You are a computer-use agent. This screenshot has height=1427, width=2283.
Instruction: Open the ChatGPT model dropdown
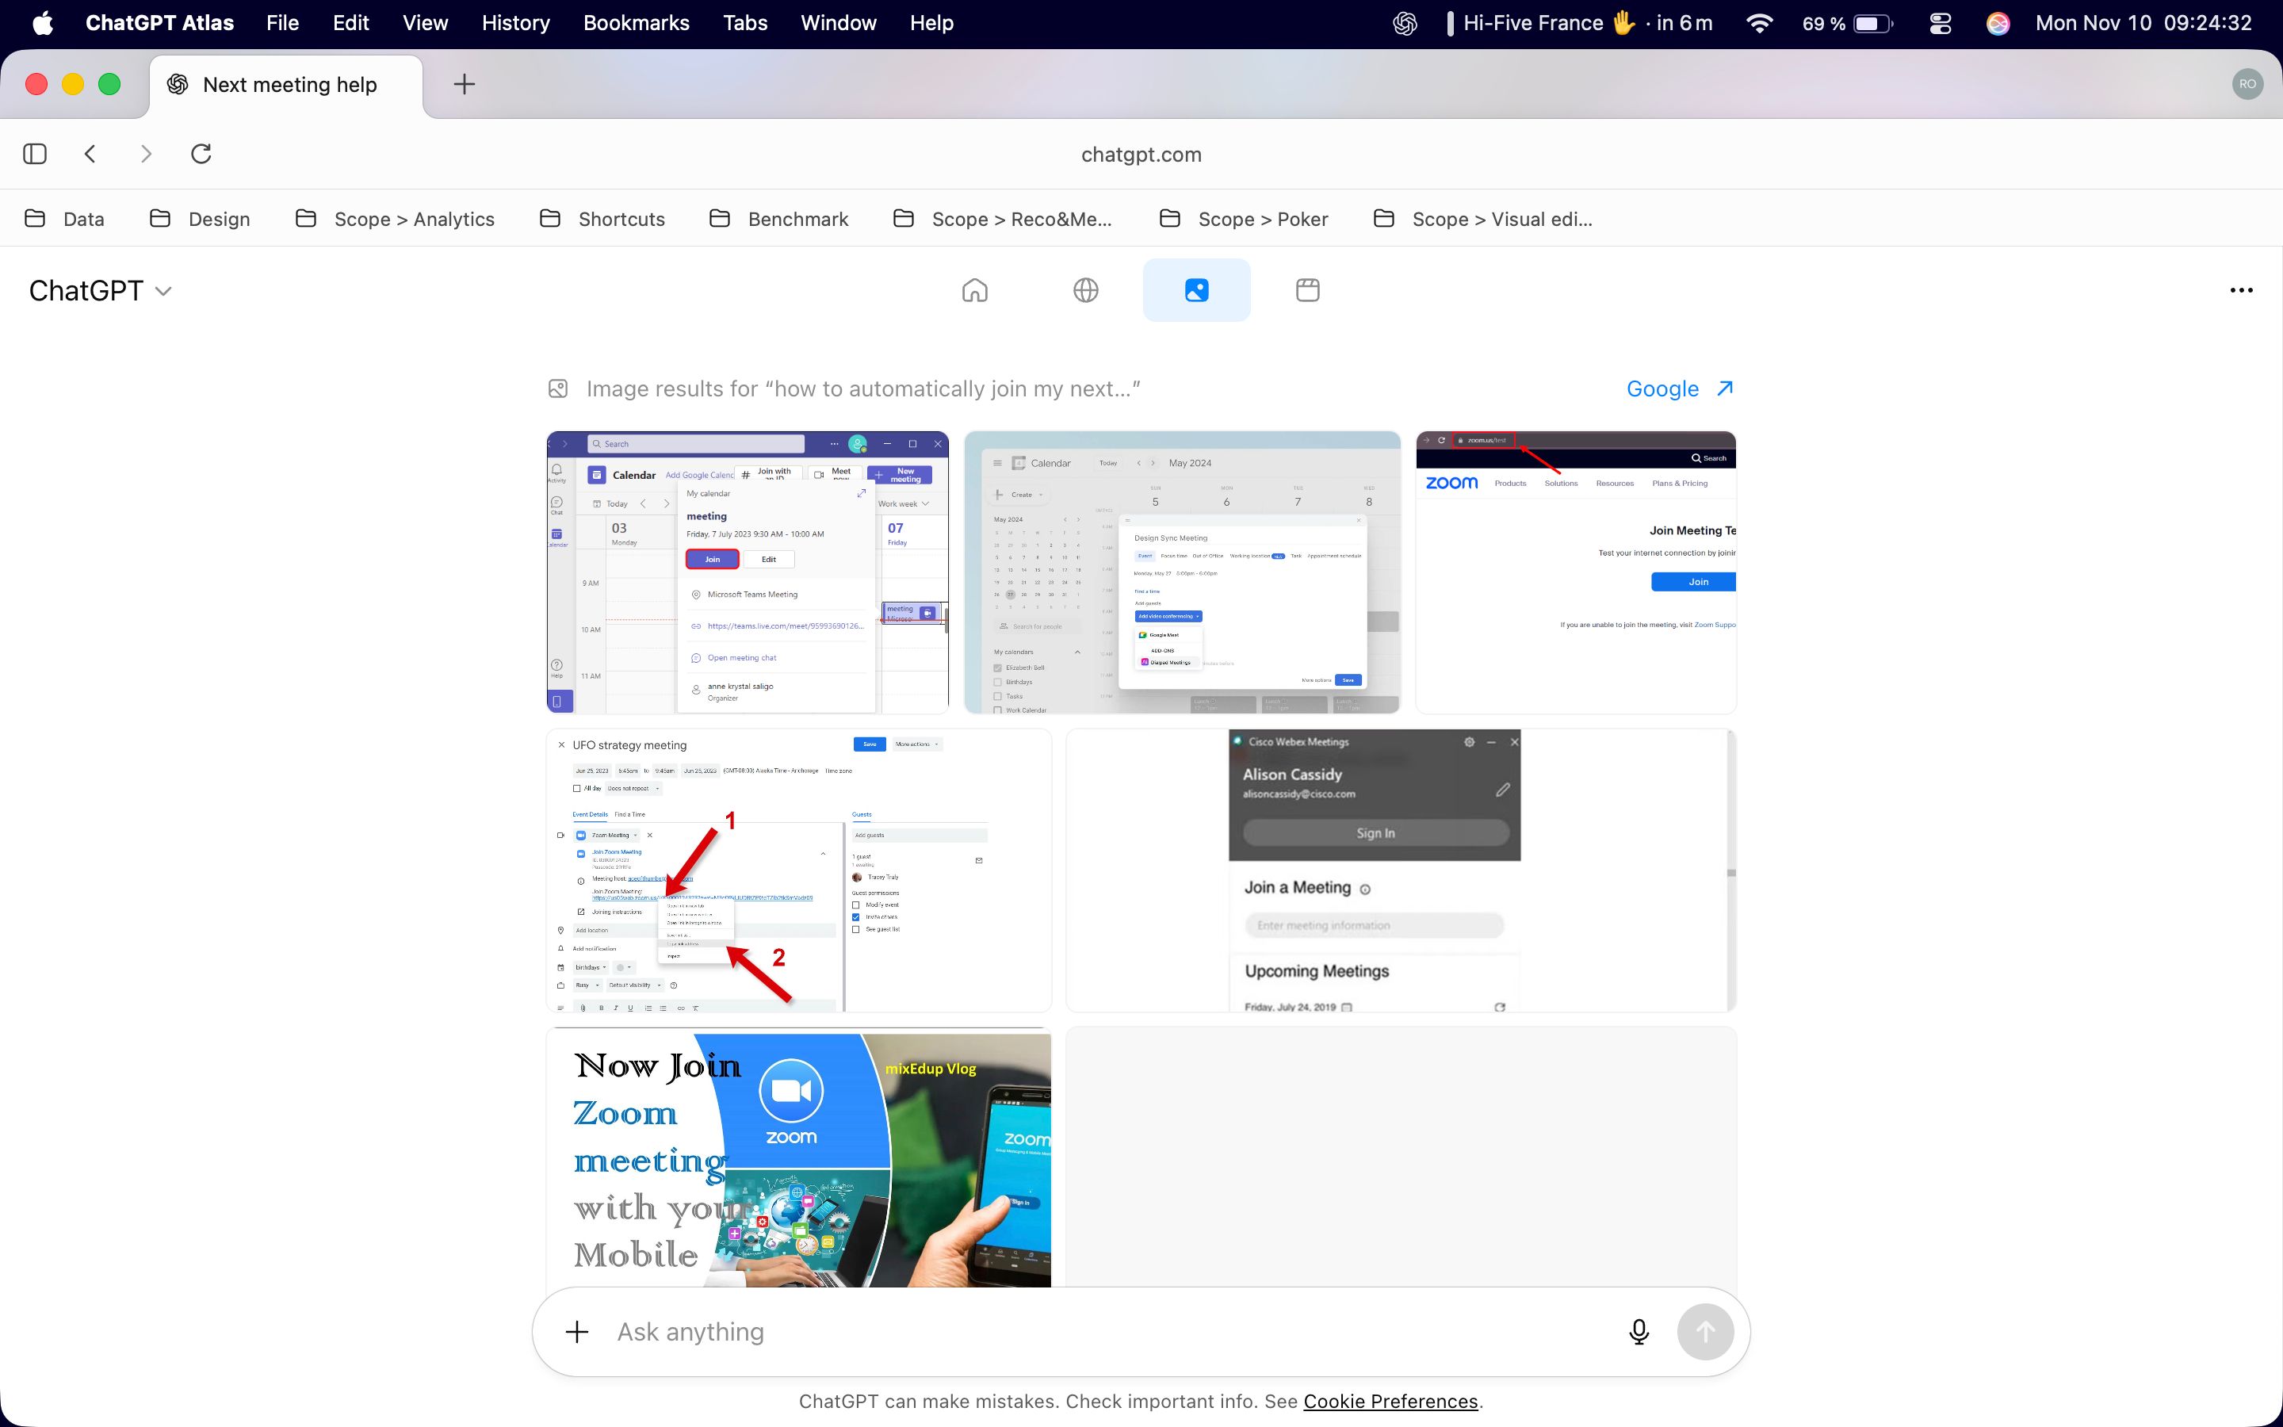coord(100,289)
